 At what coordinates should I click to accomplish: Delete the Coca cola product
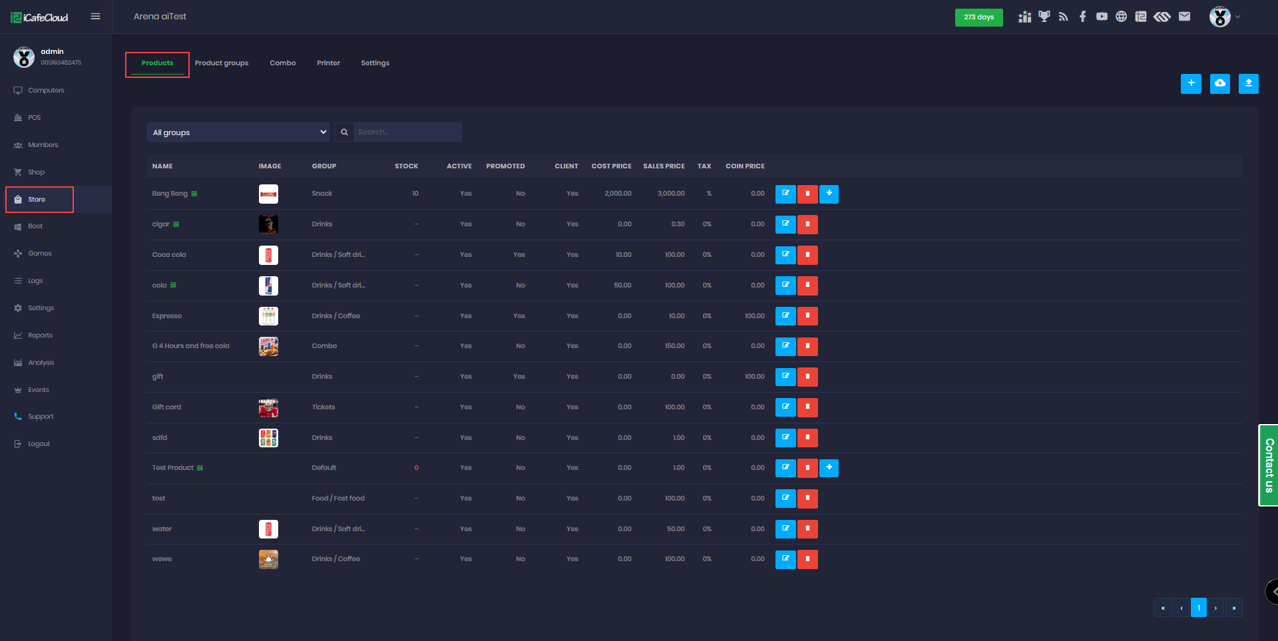coord(807,255)
